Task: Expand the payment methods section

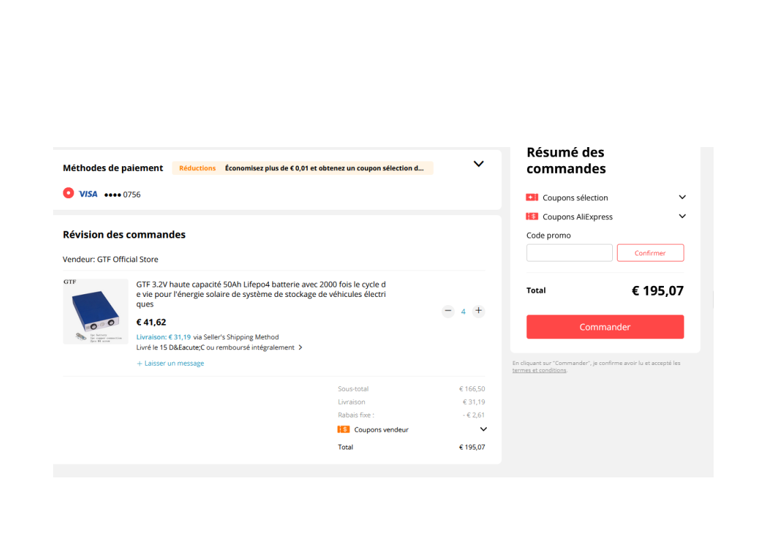Action: click(x=479, y=164)
